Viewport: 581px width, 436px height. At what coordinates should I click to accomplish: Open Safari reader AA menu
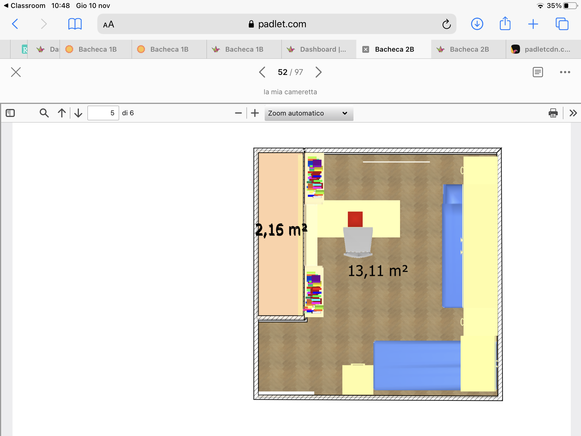pyautogui.click(x=109, y=24)
